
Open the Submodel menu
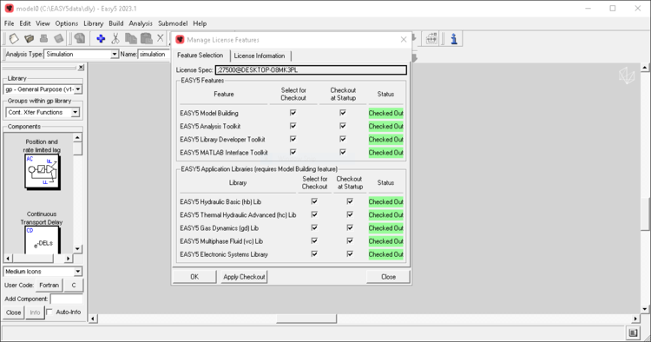tap(173, 23)
